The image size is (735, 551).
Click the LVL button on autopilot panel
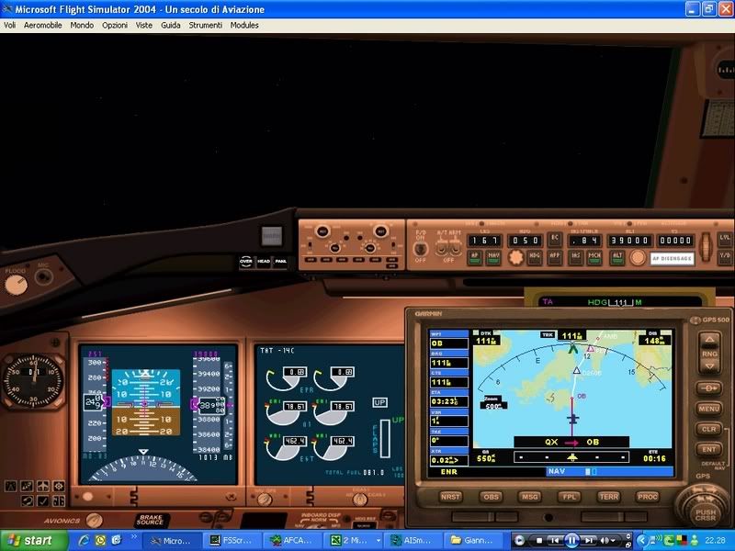[x=725, y=239]
